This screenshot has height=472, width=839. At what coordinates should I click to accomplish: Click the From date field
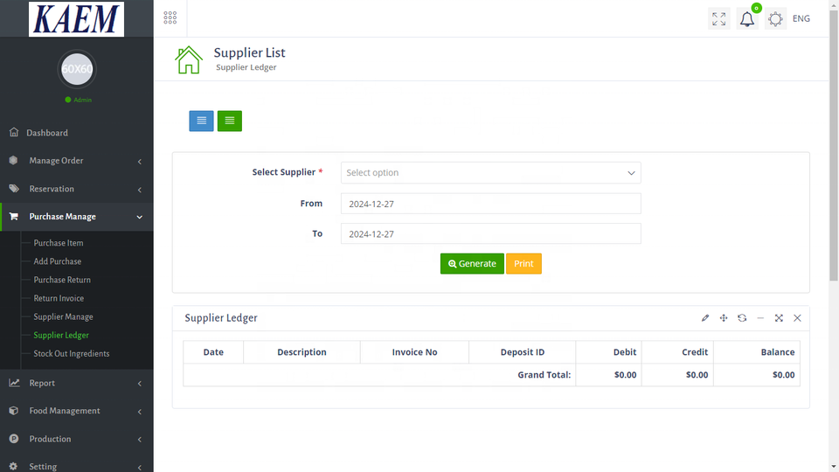point(490,204)
